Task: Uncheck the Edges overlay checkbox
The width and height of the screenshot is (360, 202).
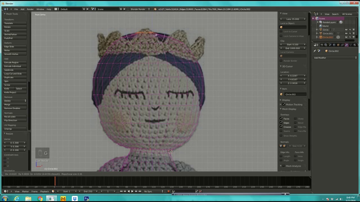Action: coord(281,123)
